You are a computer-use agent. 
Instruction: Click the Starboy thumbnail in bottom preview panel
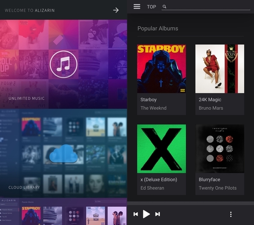click(31, 216)
